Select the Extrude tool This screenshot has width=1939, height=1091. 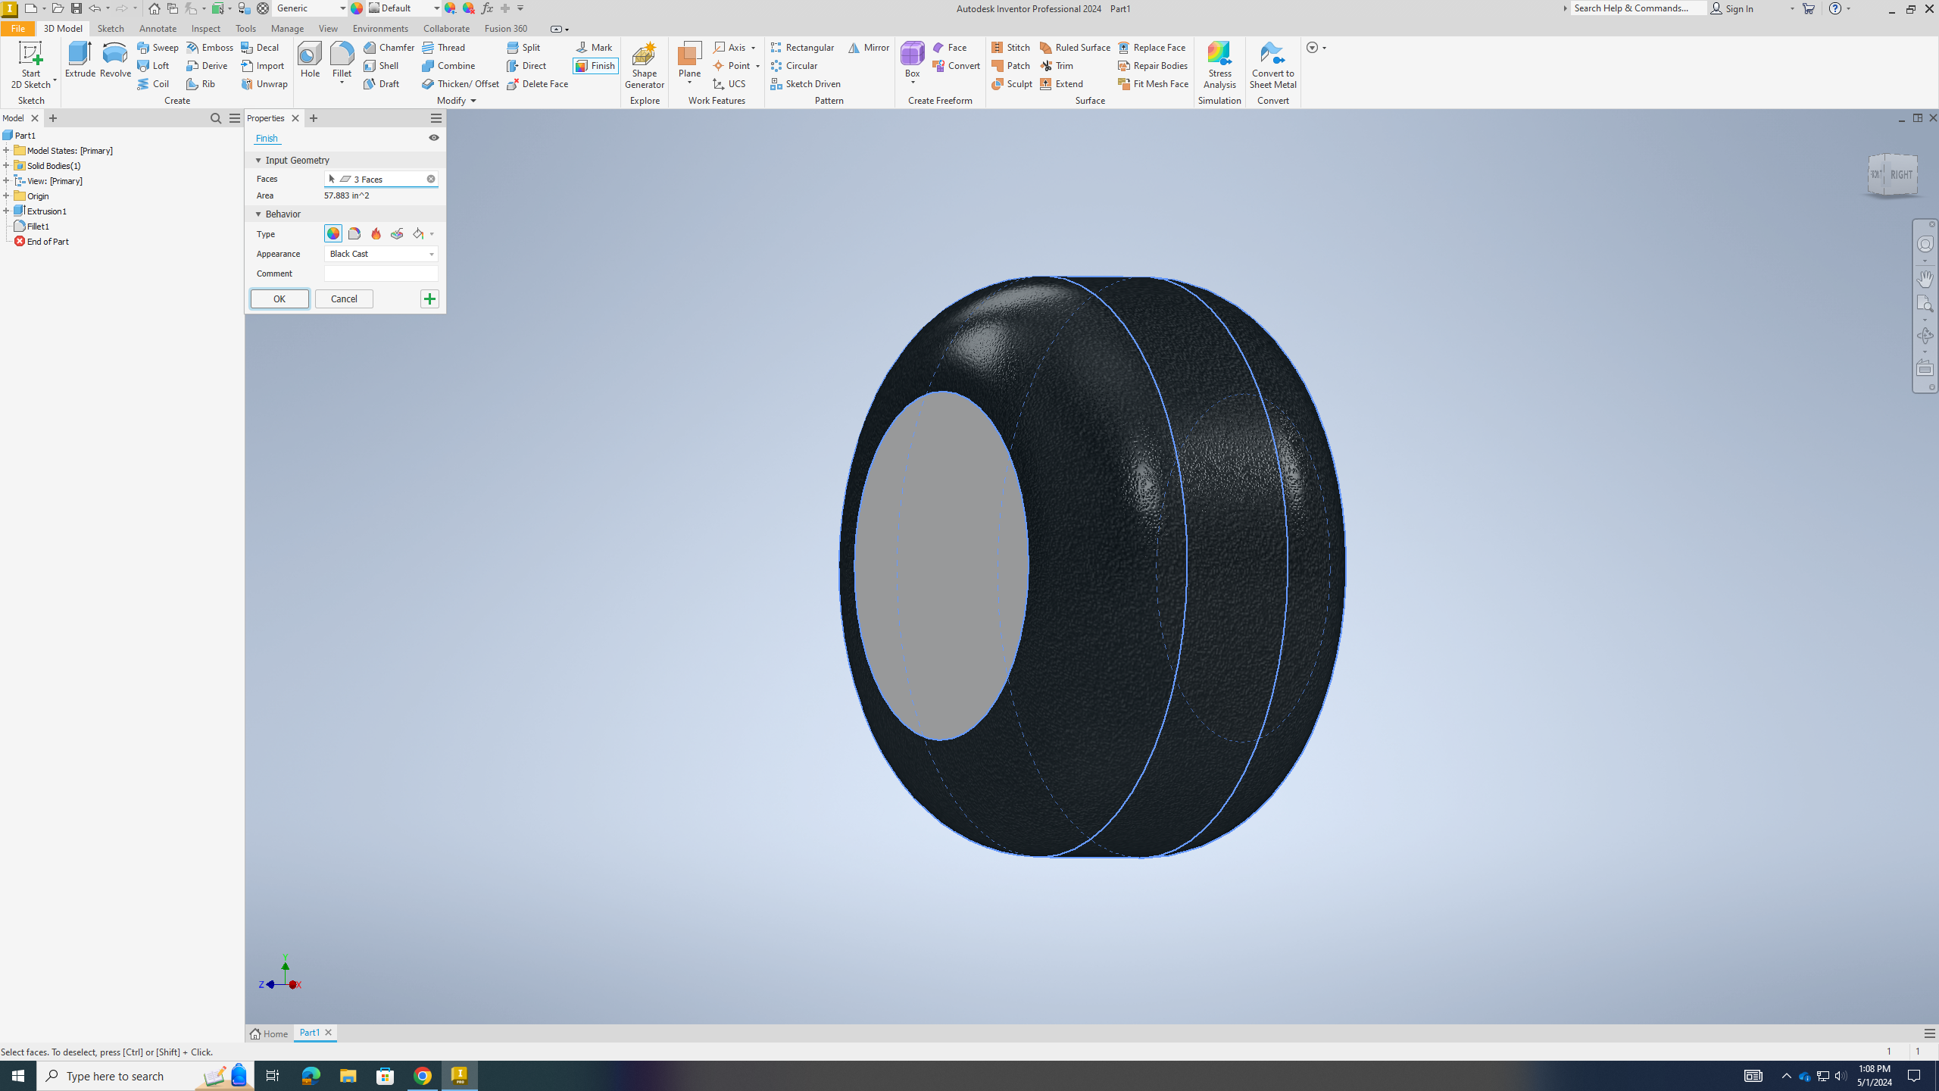coord(80,60)
